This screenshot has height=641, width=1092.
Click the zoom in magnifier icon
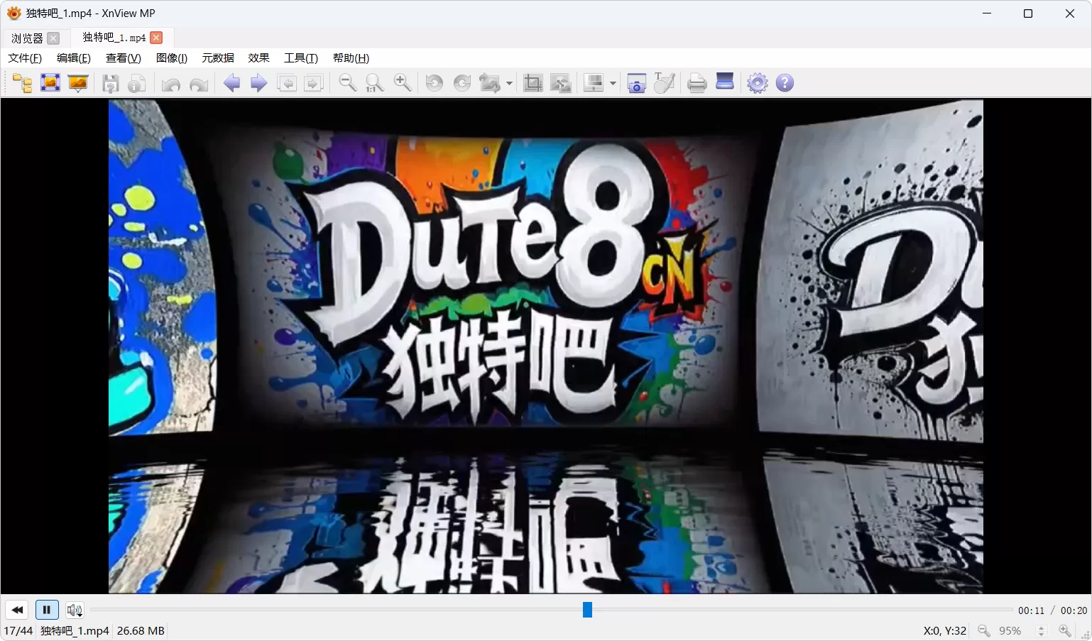[402, 83]
